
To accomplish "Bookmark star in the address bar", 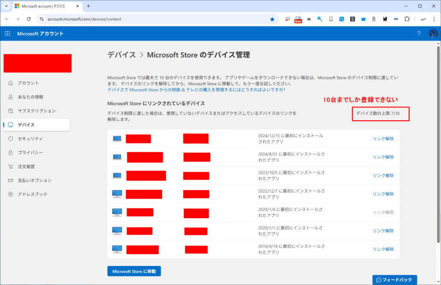I will pos(272,19).
